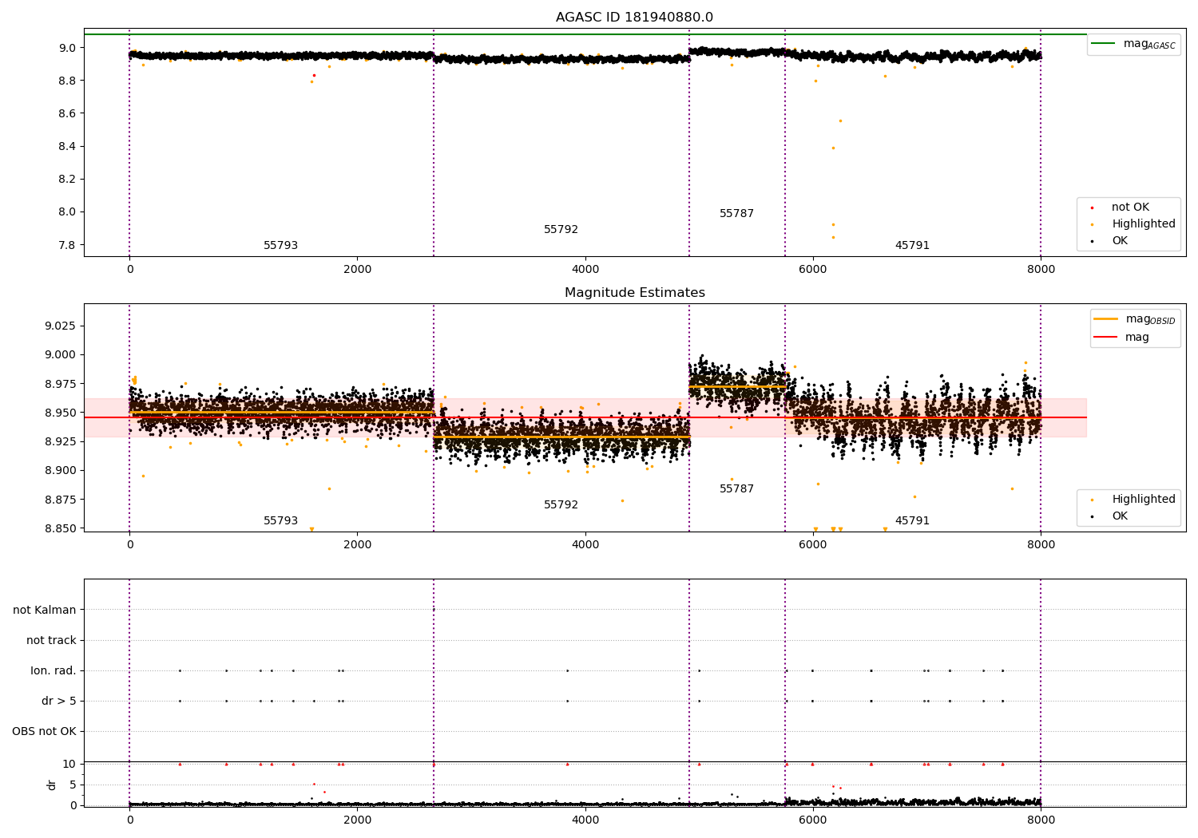Click the orange line sample for mag OBSID
The image size is (1198, 838).
tap(1105, 318)
